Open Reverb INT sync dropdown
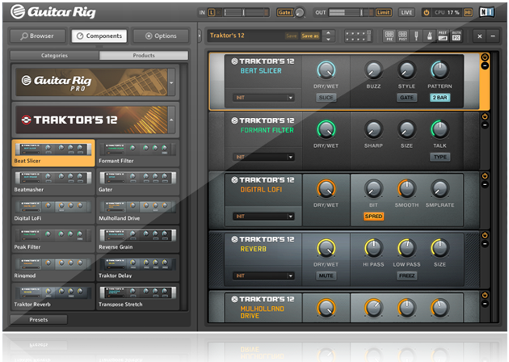This screenshot has height=362, width=509. (x=263, y=276)
